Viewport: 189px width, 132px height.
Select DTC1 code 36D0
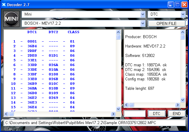(x=32, y=93)
